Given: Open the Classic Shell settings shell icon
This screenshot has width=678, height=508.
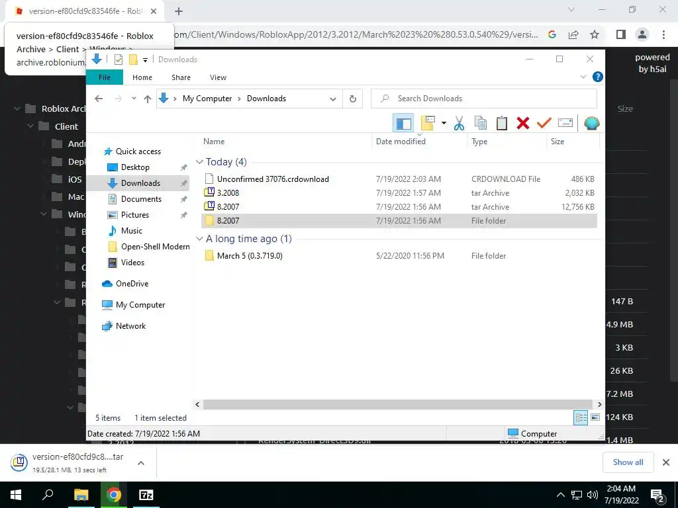Looking at the screenshot, I should pos(591,124).
